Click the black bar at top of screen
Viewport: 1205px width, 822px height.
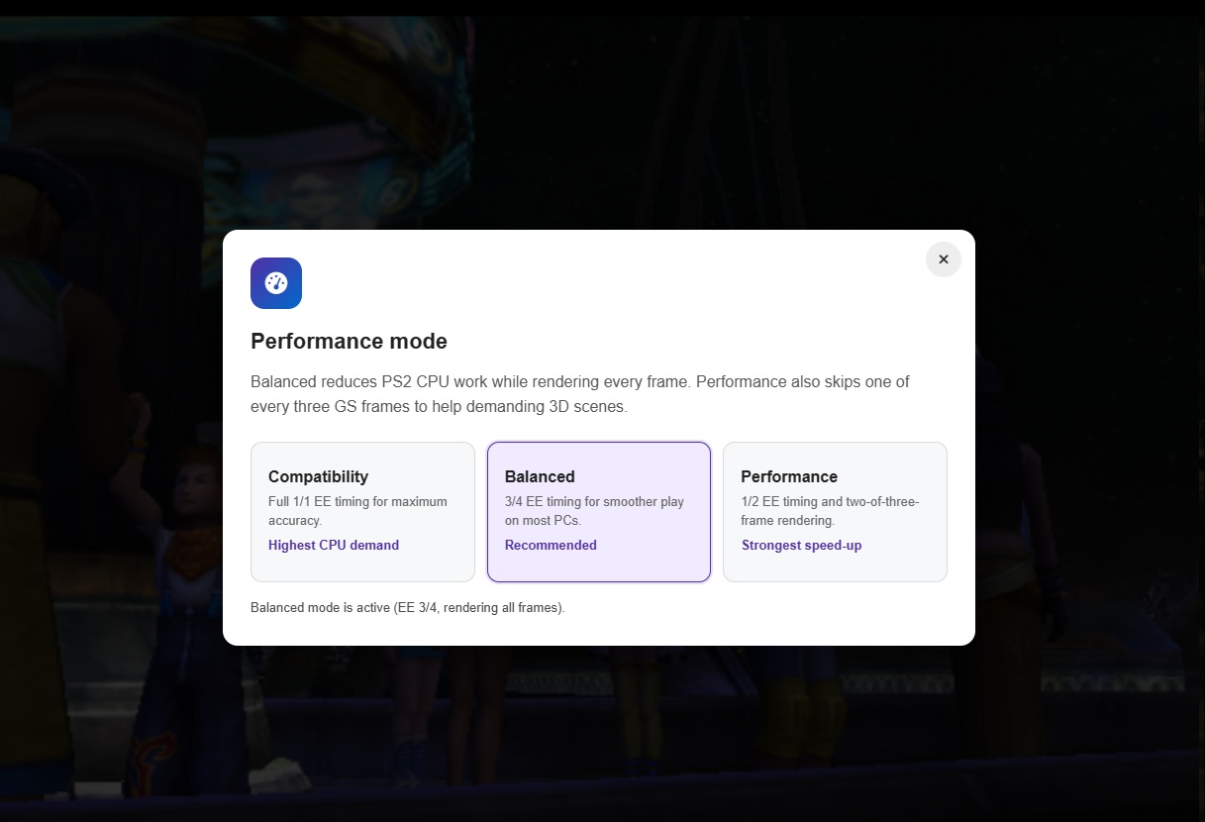coord(602,7)
